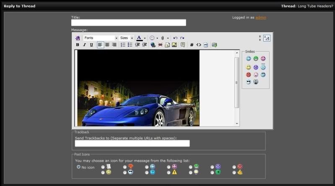Insert the sunglasses cool smilie
The width and height of the screenshot is (335, 186).
248,82
